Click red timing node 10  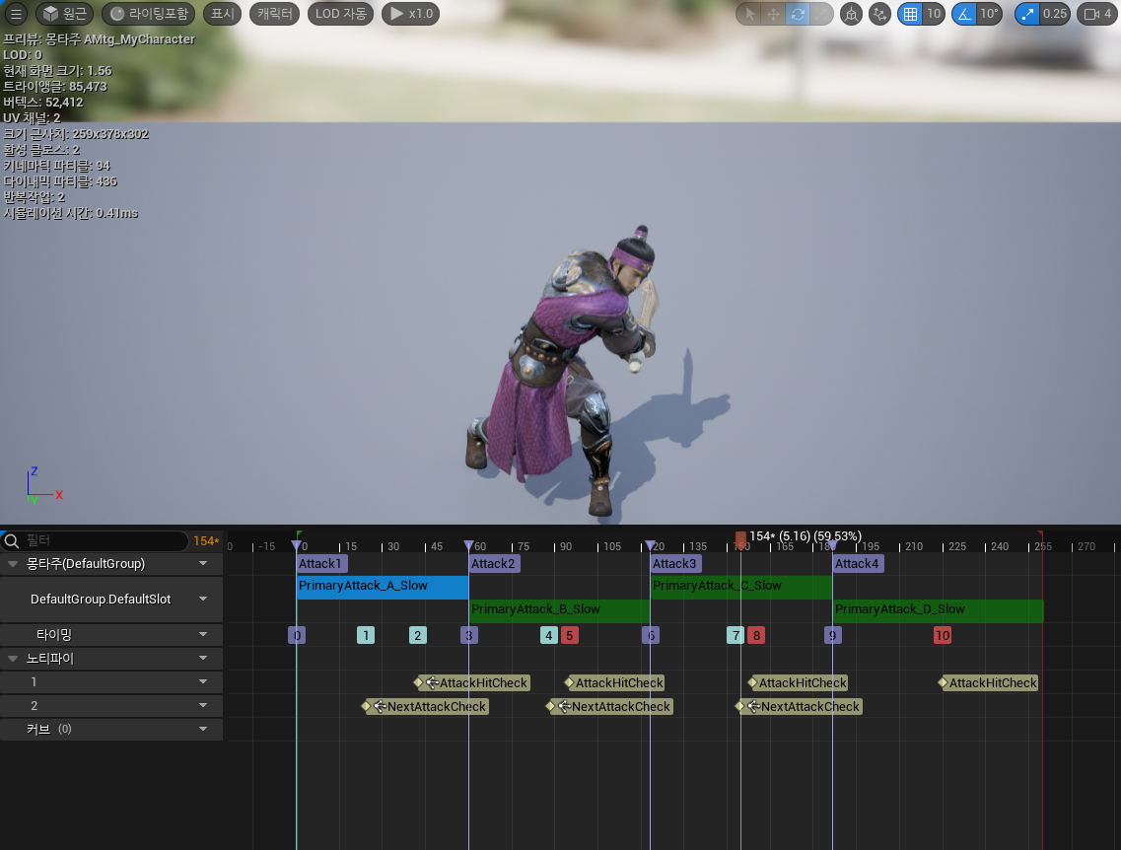tap(943, 635)
